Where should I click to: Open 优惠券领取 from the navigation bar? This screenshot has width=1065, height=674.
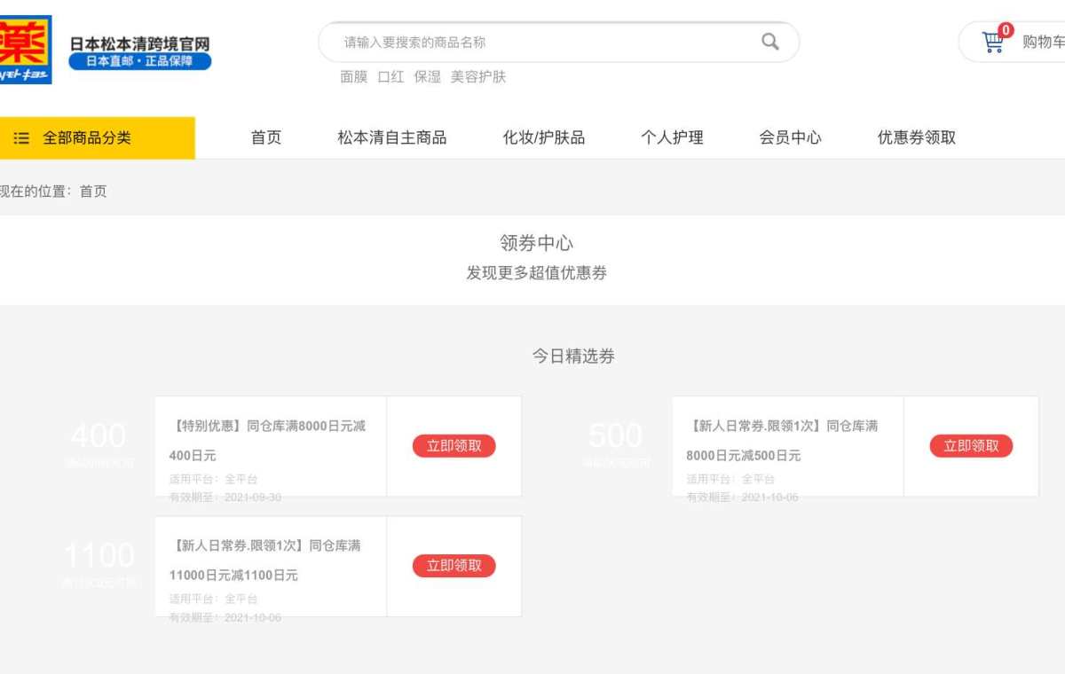click(x=916, y=137)
